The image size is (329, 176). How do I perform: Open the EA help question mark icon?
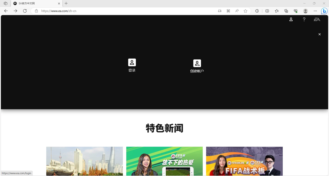click(x=304, y=19)
